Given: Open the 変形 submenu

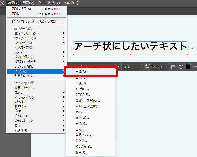Looking at the screenshot, I should coord(36,125).
